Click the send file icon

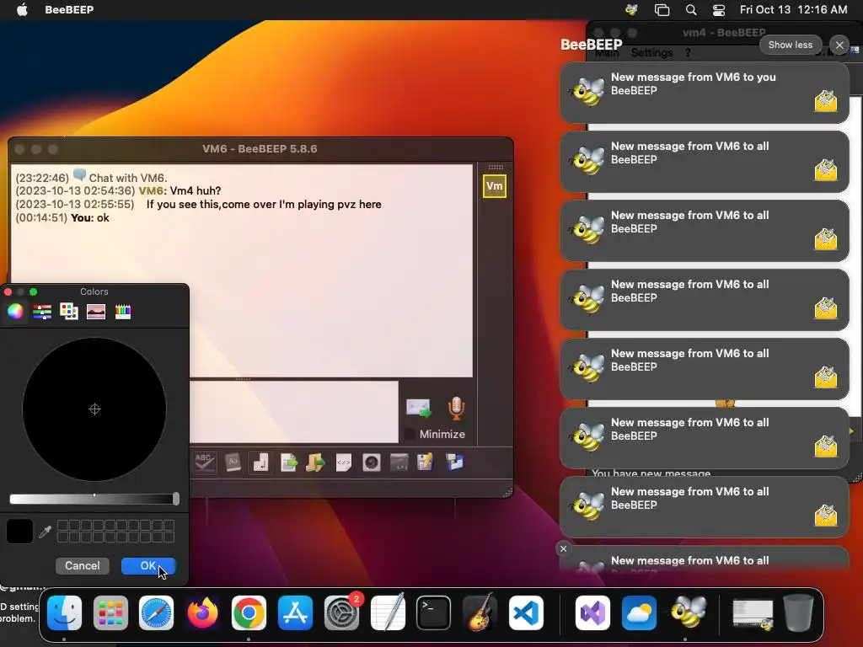(289, 463)
